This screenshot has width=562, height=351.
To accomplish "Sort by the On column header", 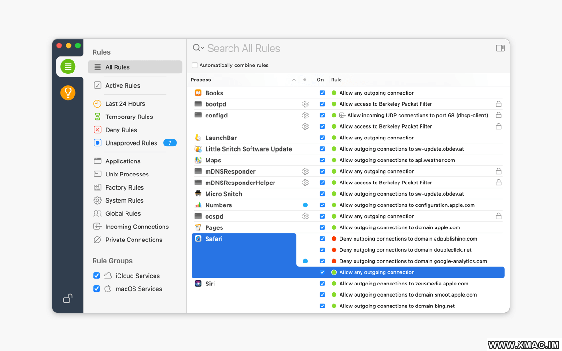I will 320,80.
